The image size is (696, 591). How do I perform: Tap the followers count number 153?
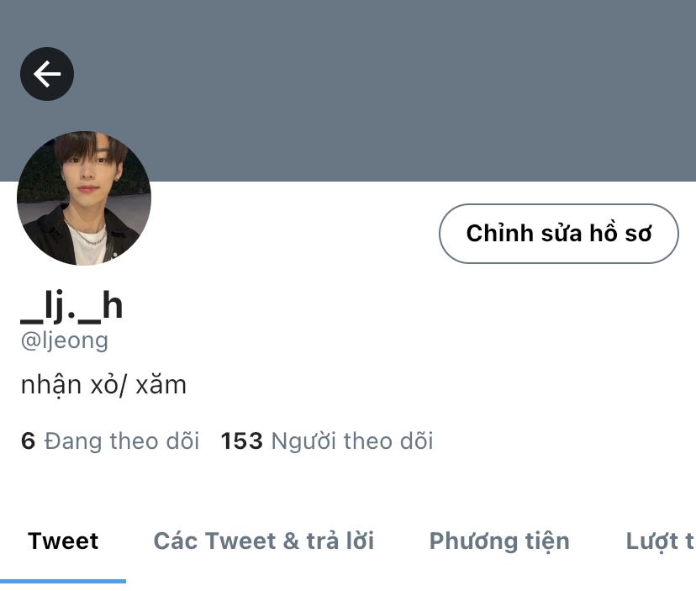(241, 441)
